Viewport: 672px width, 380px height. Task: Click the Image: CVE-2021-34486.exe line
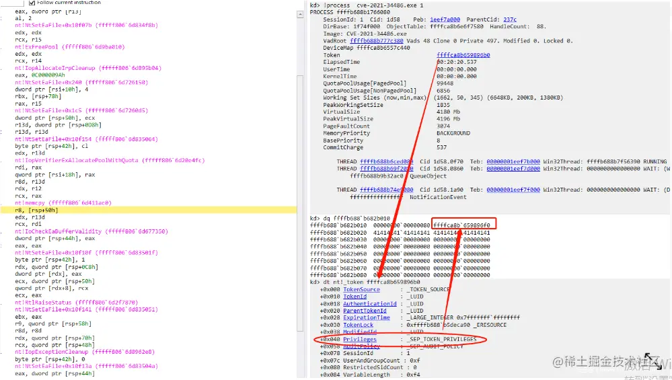tap(365, 34)
